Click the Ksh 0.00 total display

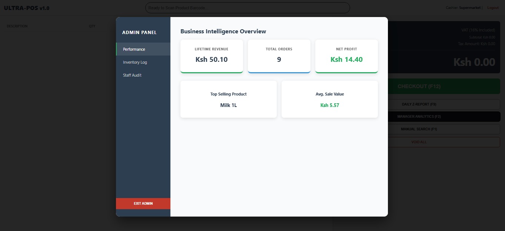[474, 62]
